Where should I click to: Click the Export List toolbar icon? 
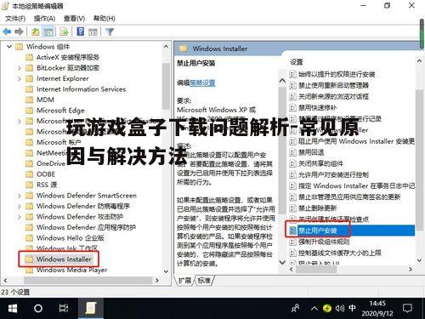65,31
